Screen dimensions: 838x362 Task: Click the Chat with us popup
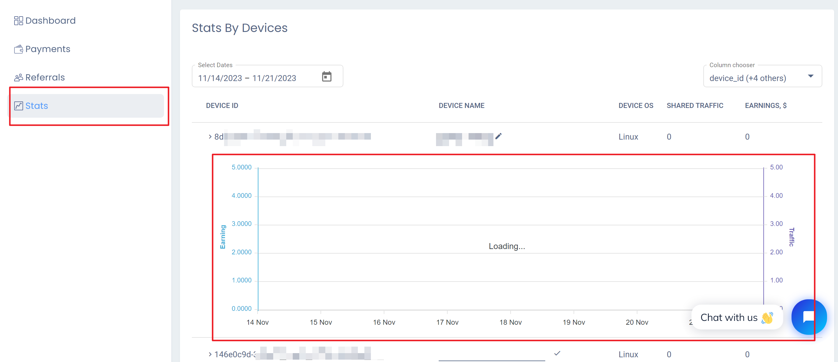737,317
